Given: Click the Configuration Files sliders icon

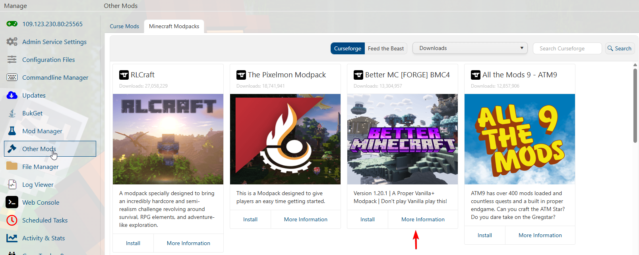Looking at the screenshot, I should 12,59.
